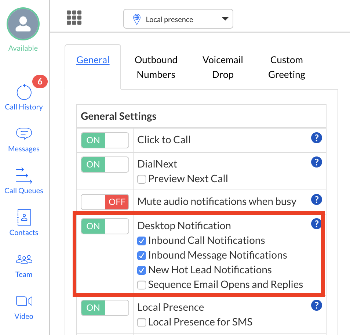Open the Team people icon
This screenshot has width=350, height=335.
(x=24, y=260)
